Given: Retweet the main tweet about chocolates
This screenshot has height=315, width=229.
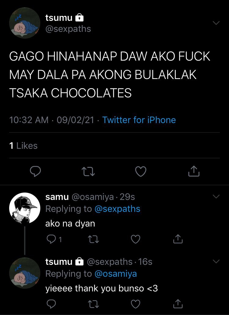Looking at the screenshot, I should pos(88,172).
